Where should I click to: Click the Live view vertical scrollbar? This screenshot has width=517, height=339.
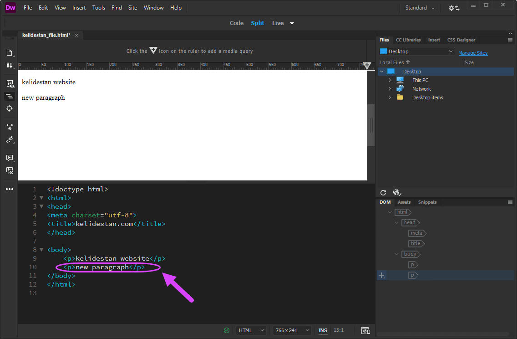coord(371,125)
